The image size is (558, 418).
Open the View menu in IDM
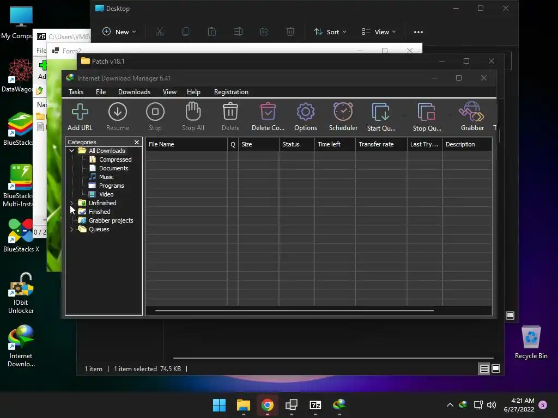click(169, 92)
